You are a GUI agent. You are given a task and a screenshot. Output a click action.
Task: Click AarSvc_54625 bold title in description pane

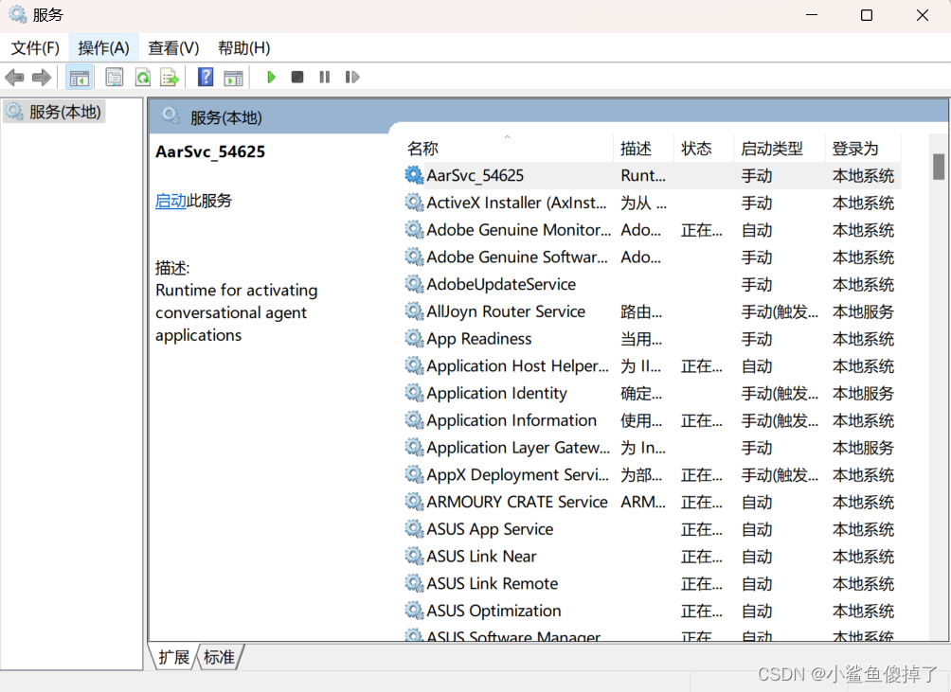point(210,151)
